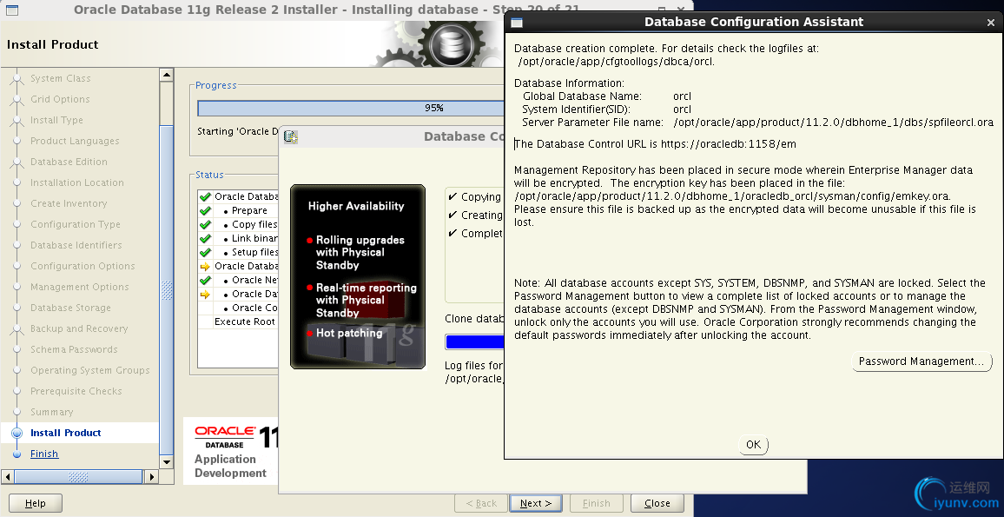
Task: Select System Class step in sidebar
Action: tap(60, 78)
